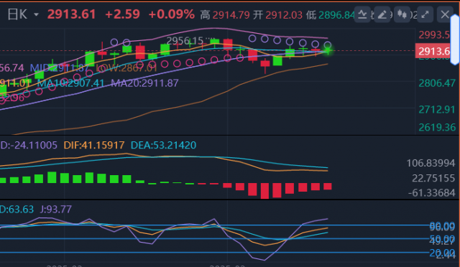
Task: Click the 2993.5 price axis label
Action: 434,35
